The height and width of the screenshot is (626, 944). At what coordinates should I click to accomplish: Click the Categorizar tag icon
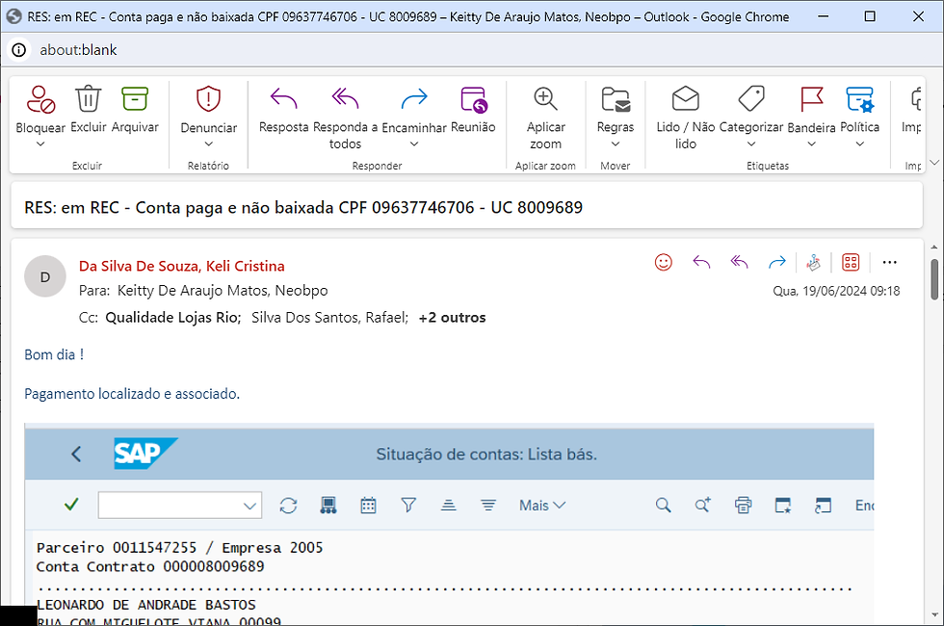751,98
